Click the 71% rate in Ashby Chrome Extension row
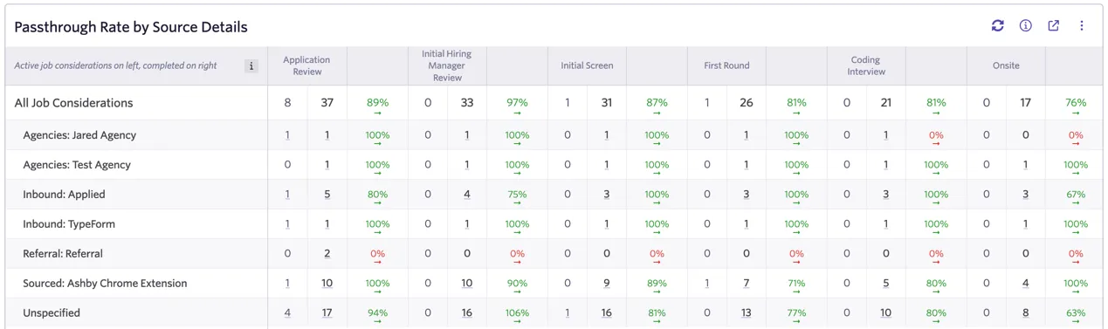The width and height of the screenshot is (1108, 329). (796, 284)
